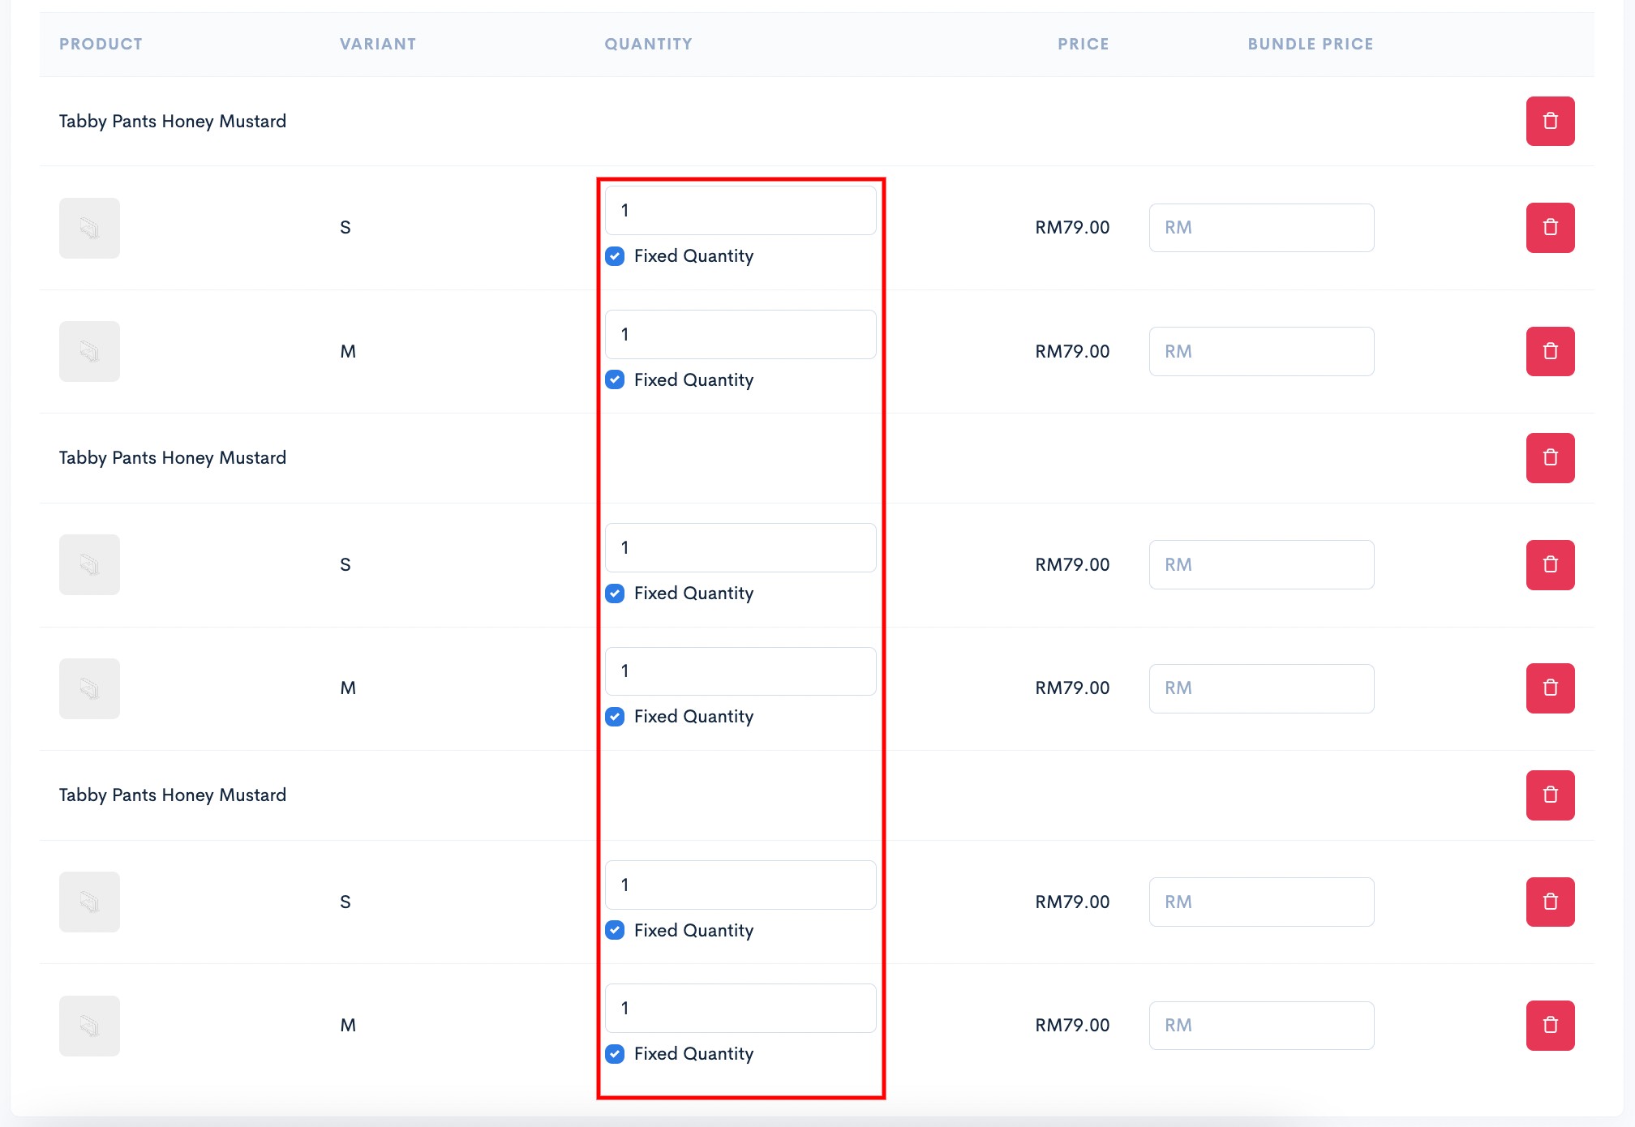The image size is (1635, 1127).
Task: Focus quantity field of third product's S variant
Action: click(740, 885)
